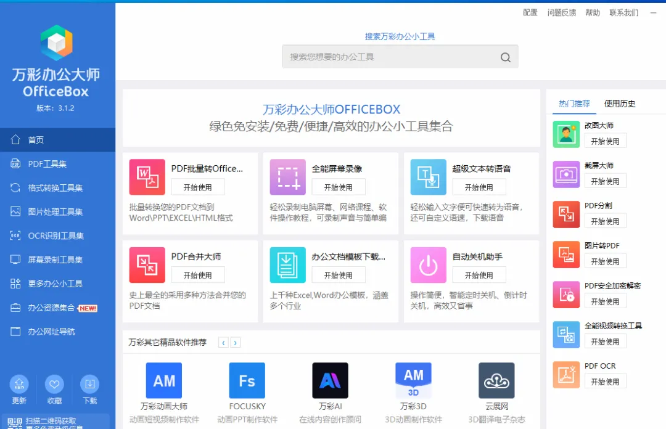Click the 搜索您想要的办公工具 search field

tap(400, 57)
